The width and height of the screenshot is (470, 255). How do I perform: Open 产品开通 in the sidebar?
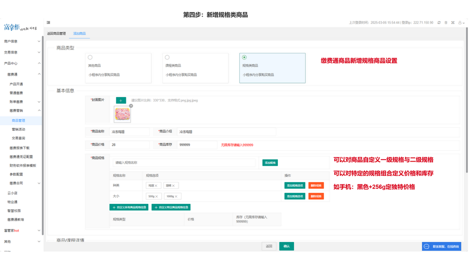click(x=16, y=84)
